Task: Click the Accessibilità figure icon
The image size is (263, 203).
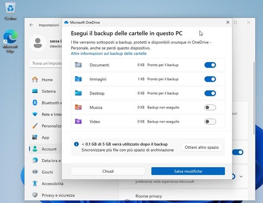Action: [35, 184]
